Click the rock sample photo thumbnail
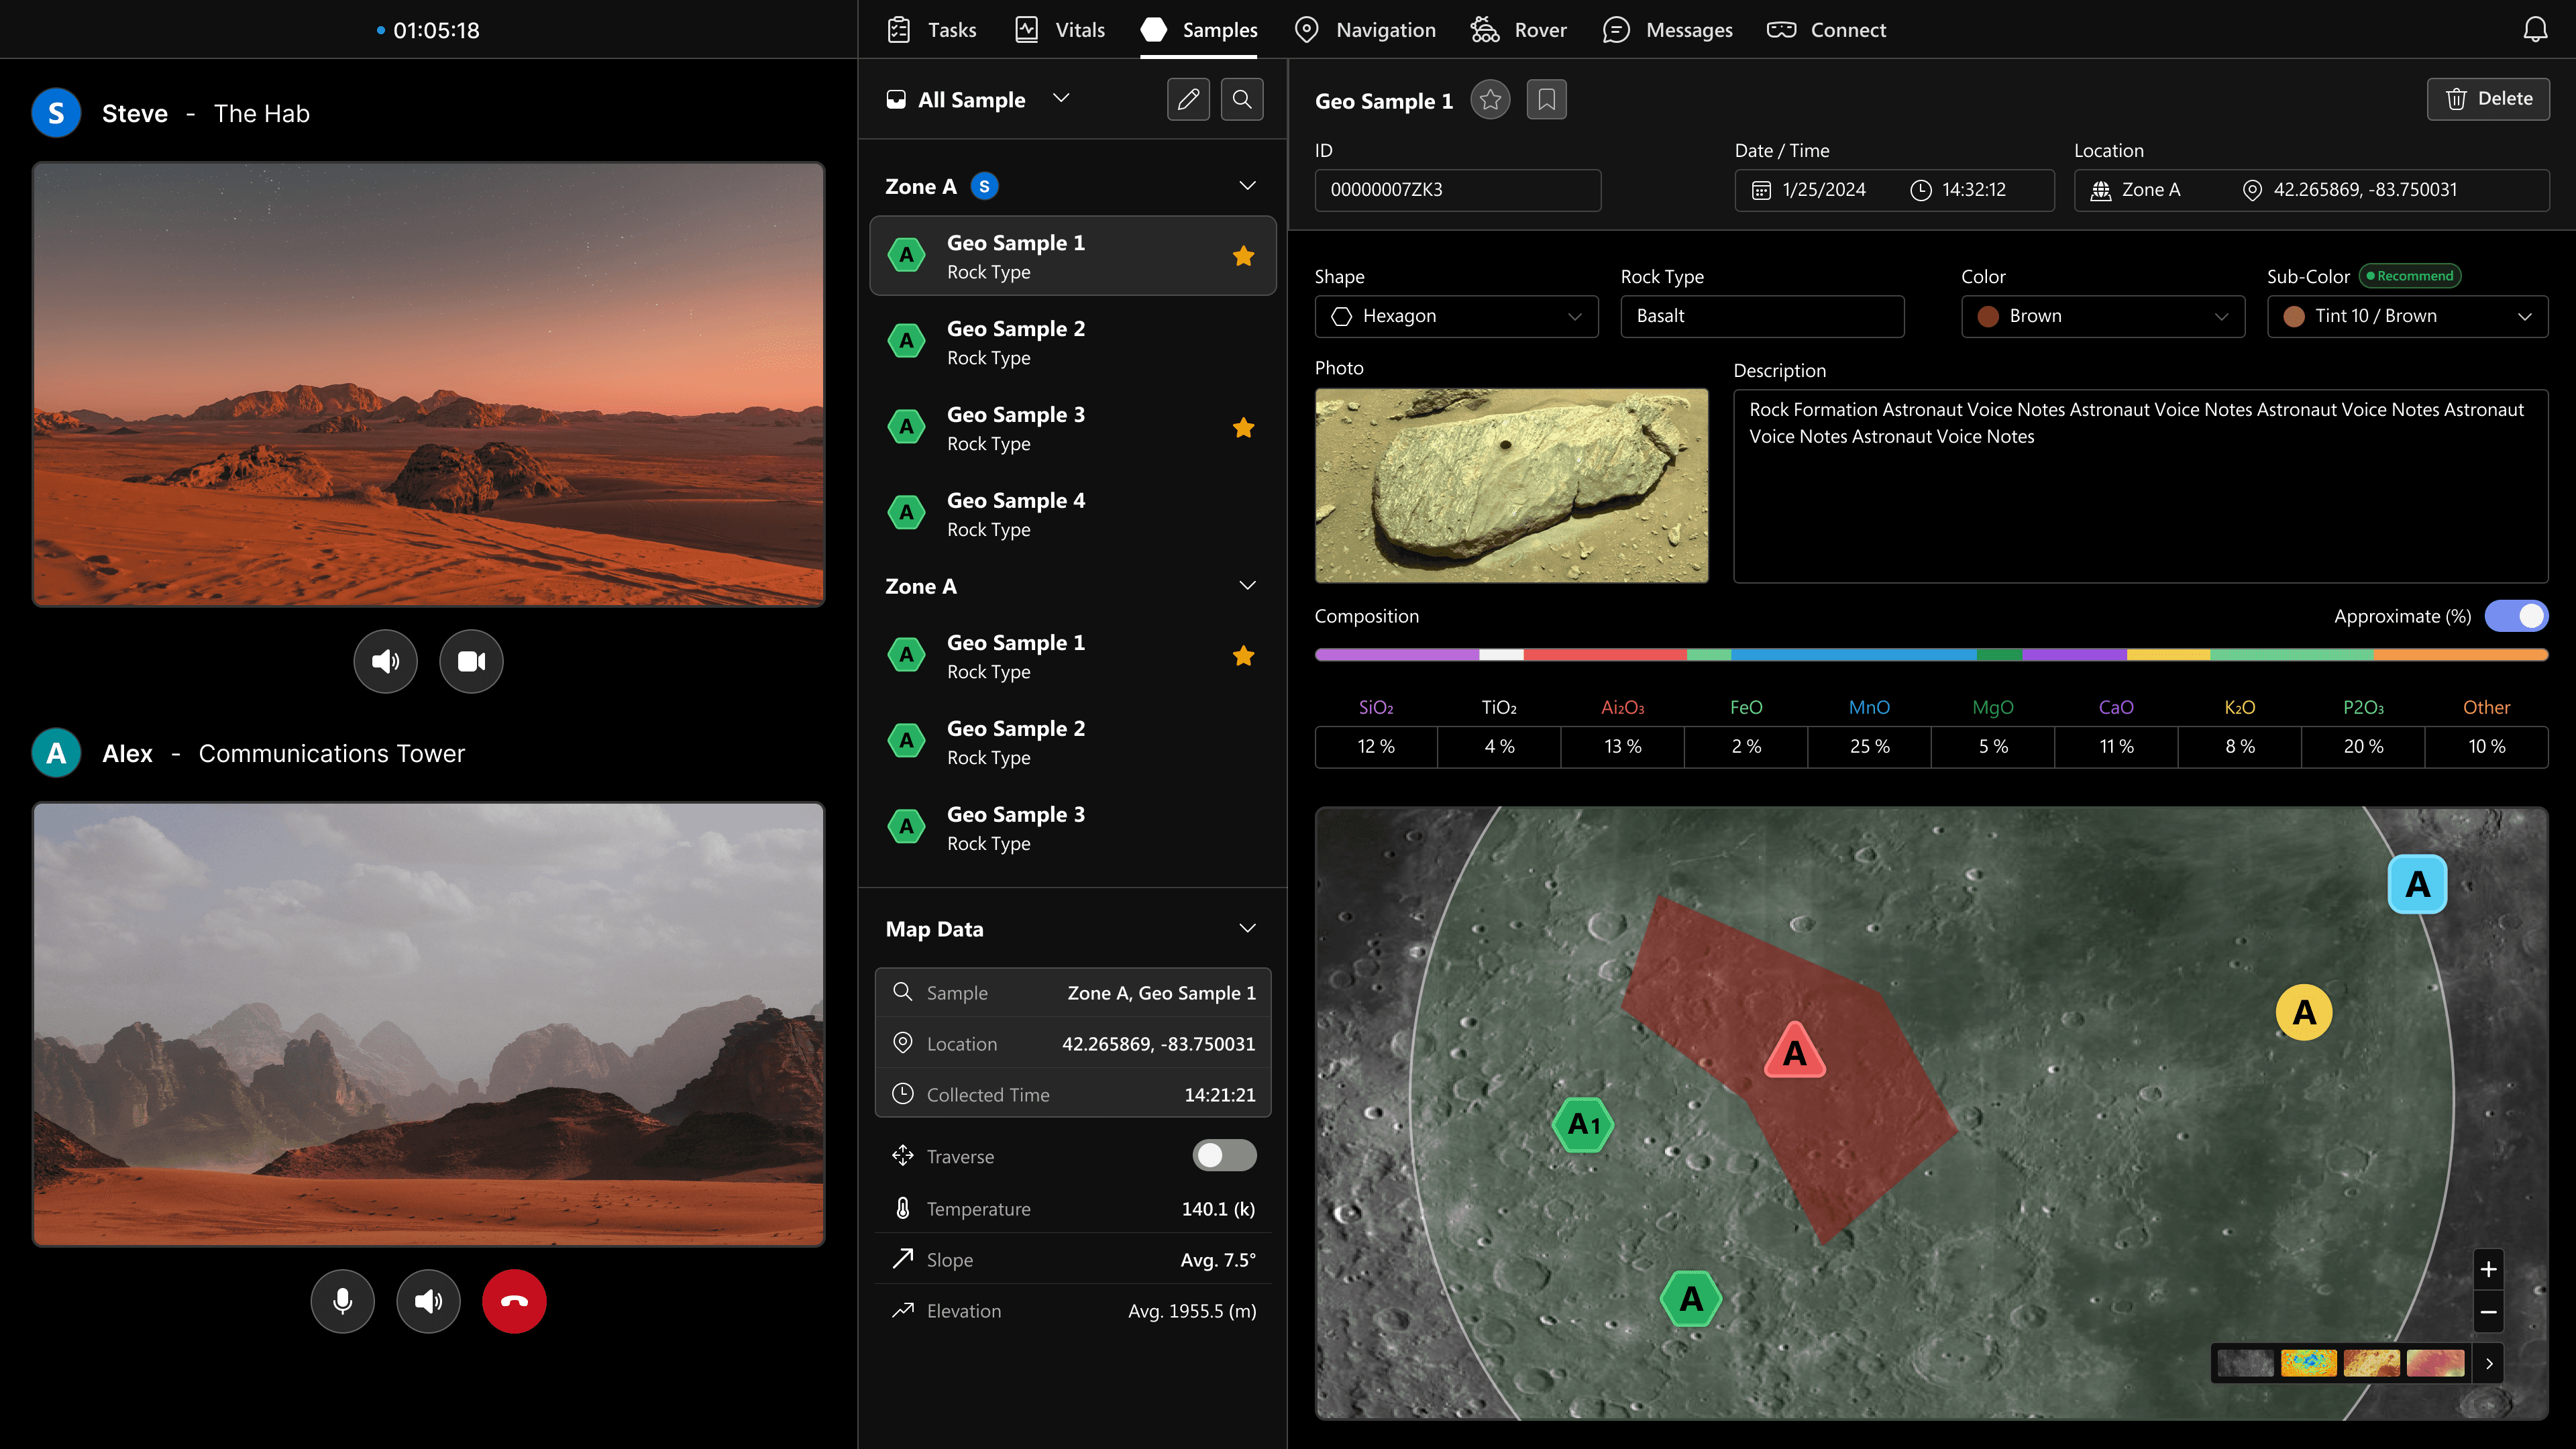This screenshot has height=1449, width=2576. [1511, 485]
